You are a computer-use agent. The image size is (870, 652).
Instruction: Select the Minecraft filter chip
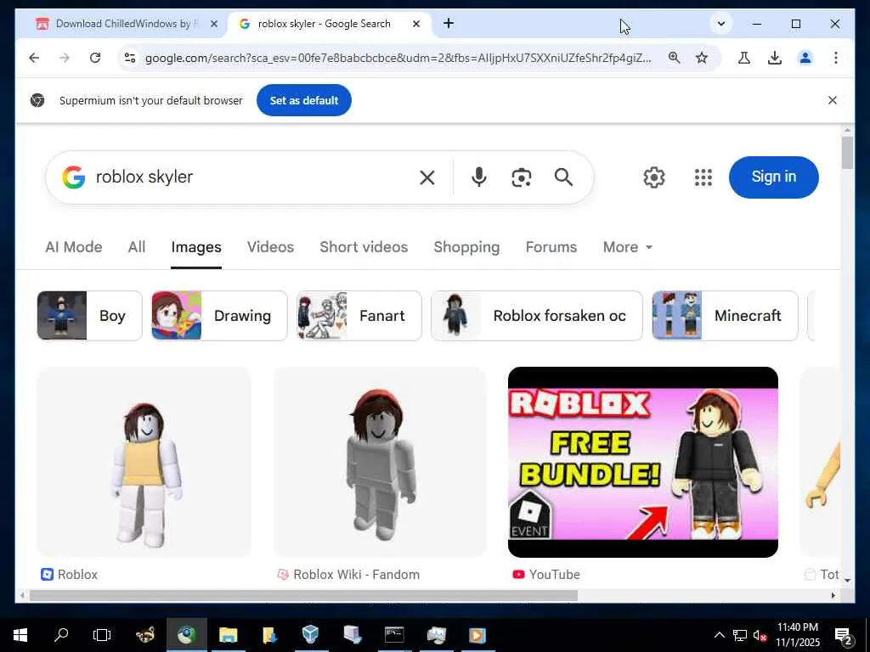tap(725, 316)
